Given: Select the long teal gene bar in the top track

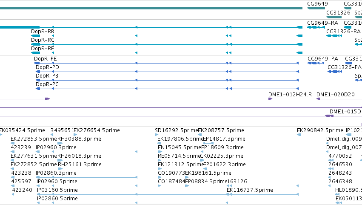Looking at the screenshot, I should (x=151, y=8).
